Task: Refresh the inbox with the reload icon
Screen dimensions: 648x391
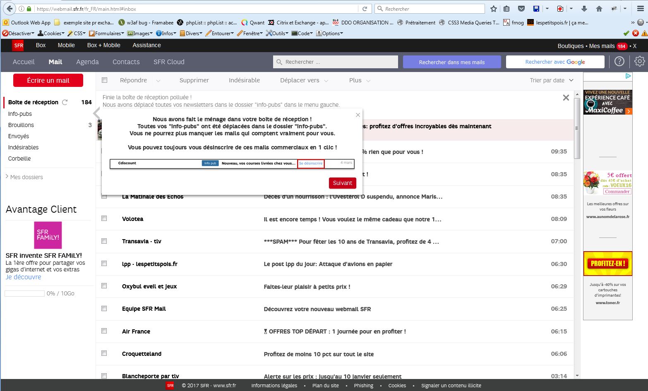Action: point(65,102)
